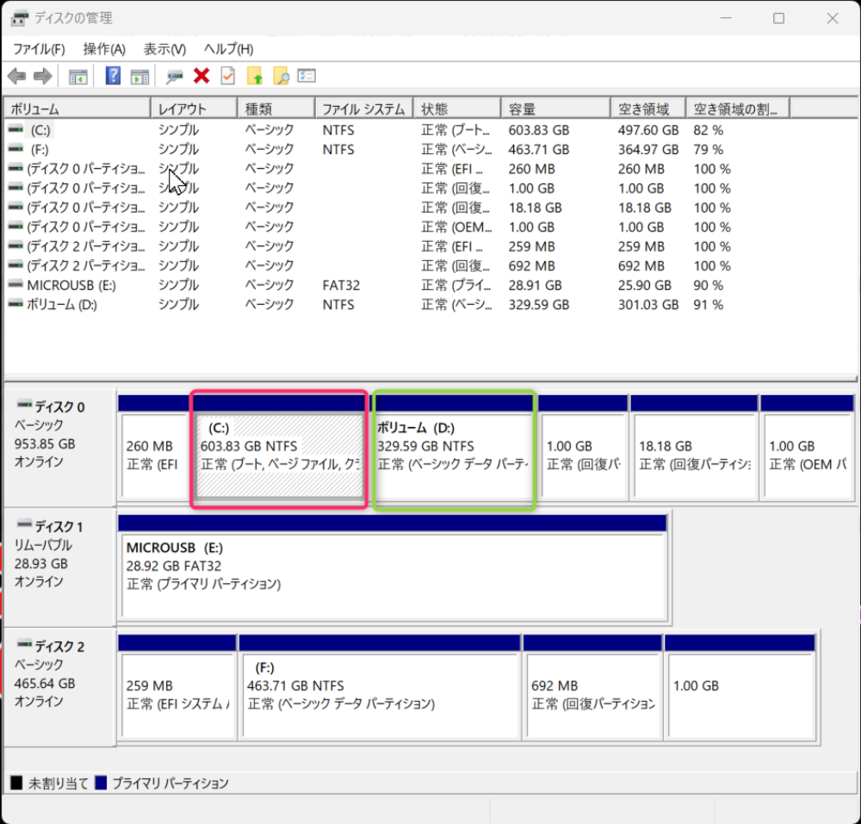Click the FAT32 file system cell in list
The image size is (861, 824).
tap(341, 286)
